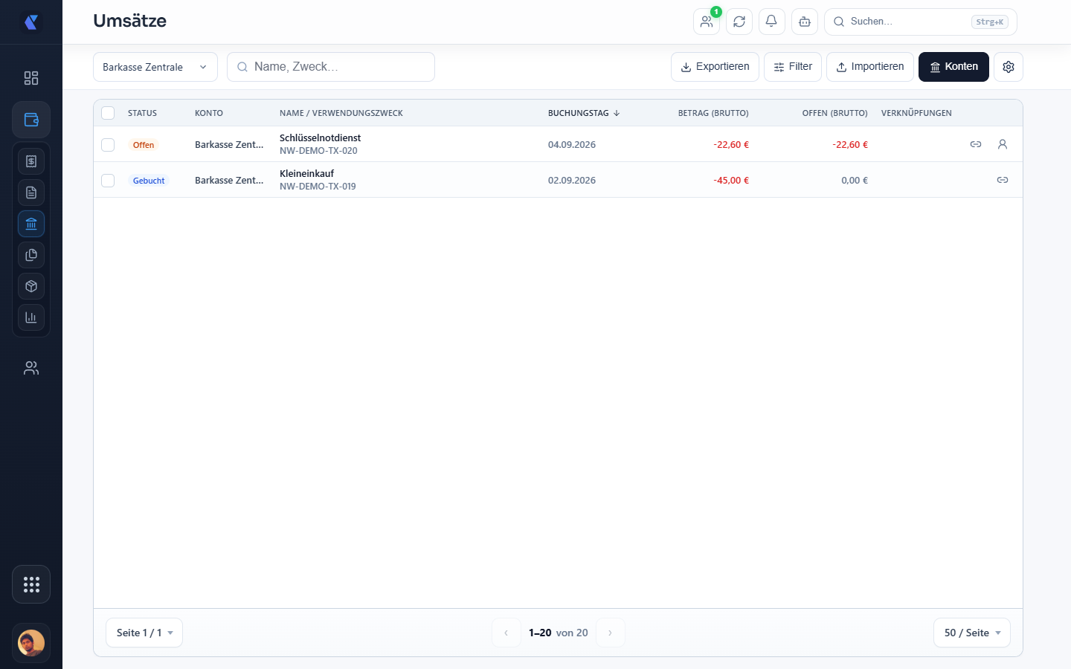The width and height of the screenshot is (1071, 669).
Task: Click person icon in Schlüsselnotdienst row
Action: click(x=1003, y=144)
